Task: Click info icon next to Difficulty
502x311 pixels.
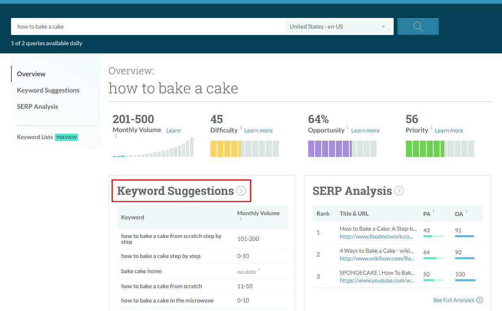Action: pyautogui.click(x=241, y=128)
